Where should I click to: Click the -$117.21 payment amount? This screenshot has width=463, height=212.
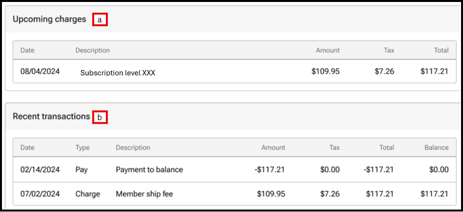(x=269, y=170)
